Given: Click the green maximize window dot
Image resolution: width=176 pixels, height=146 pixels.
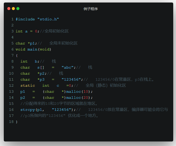Looking at the screenshot, I should click(x=18, y=9).
